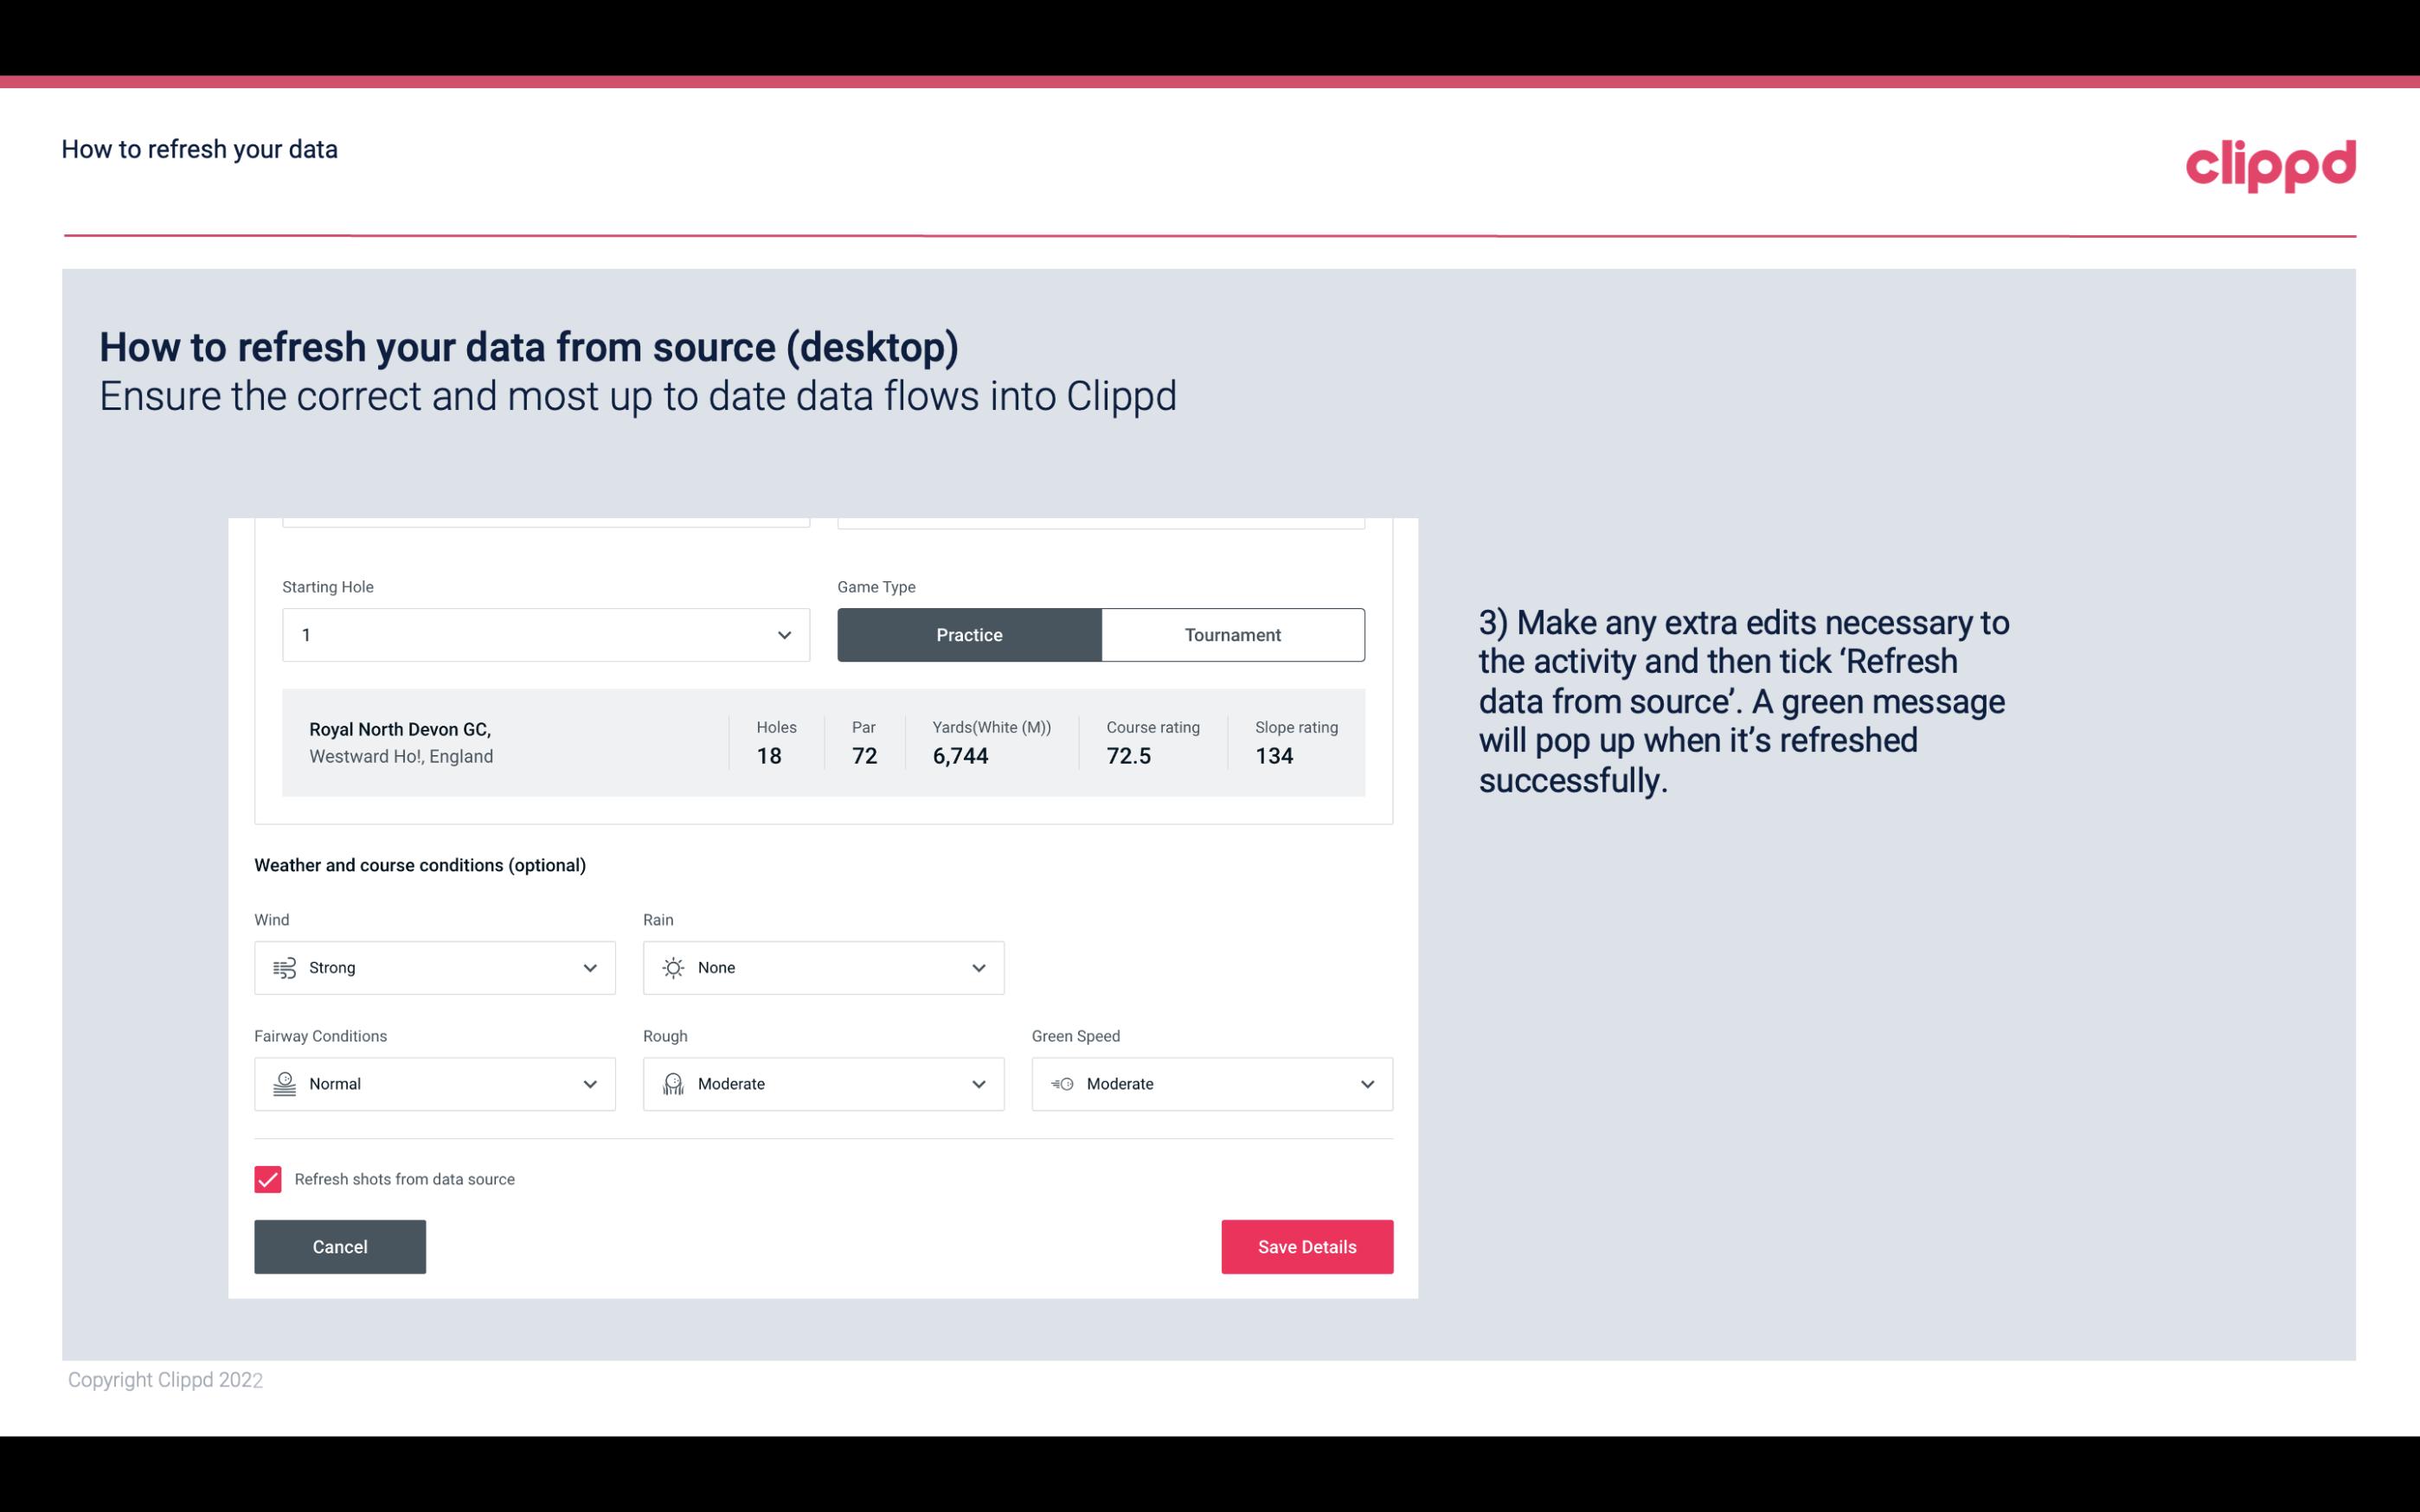Image resolution: width=2420 pixels, height=1512 pixels.
Task: Click the Cancel button
Action: pos(340,1246)
